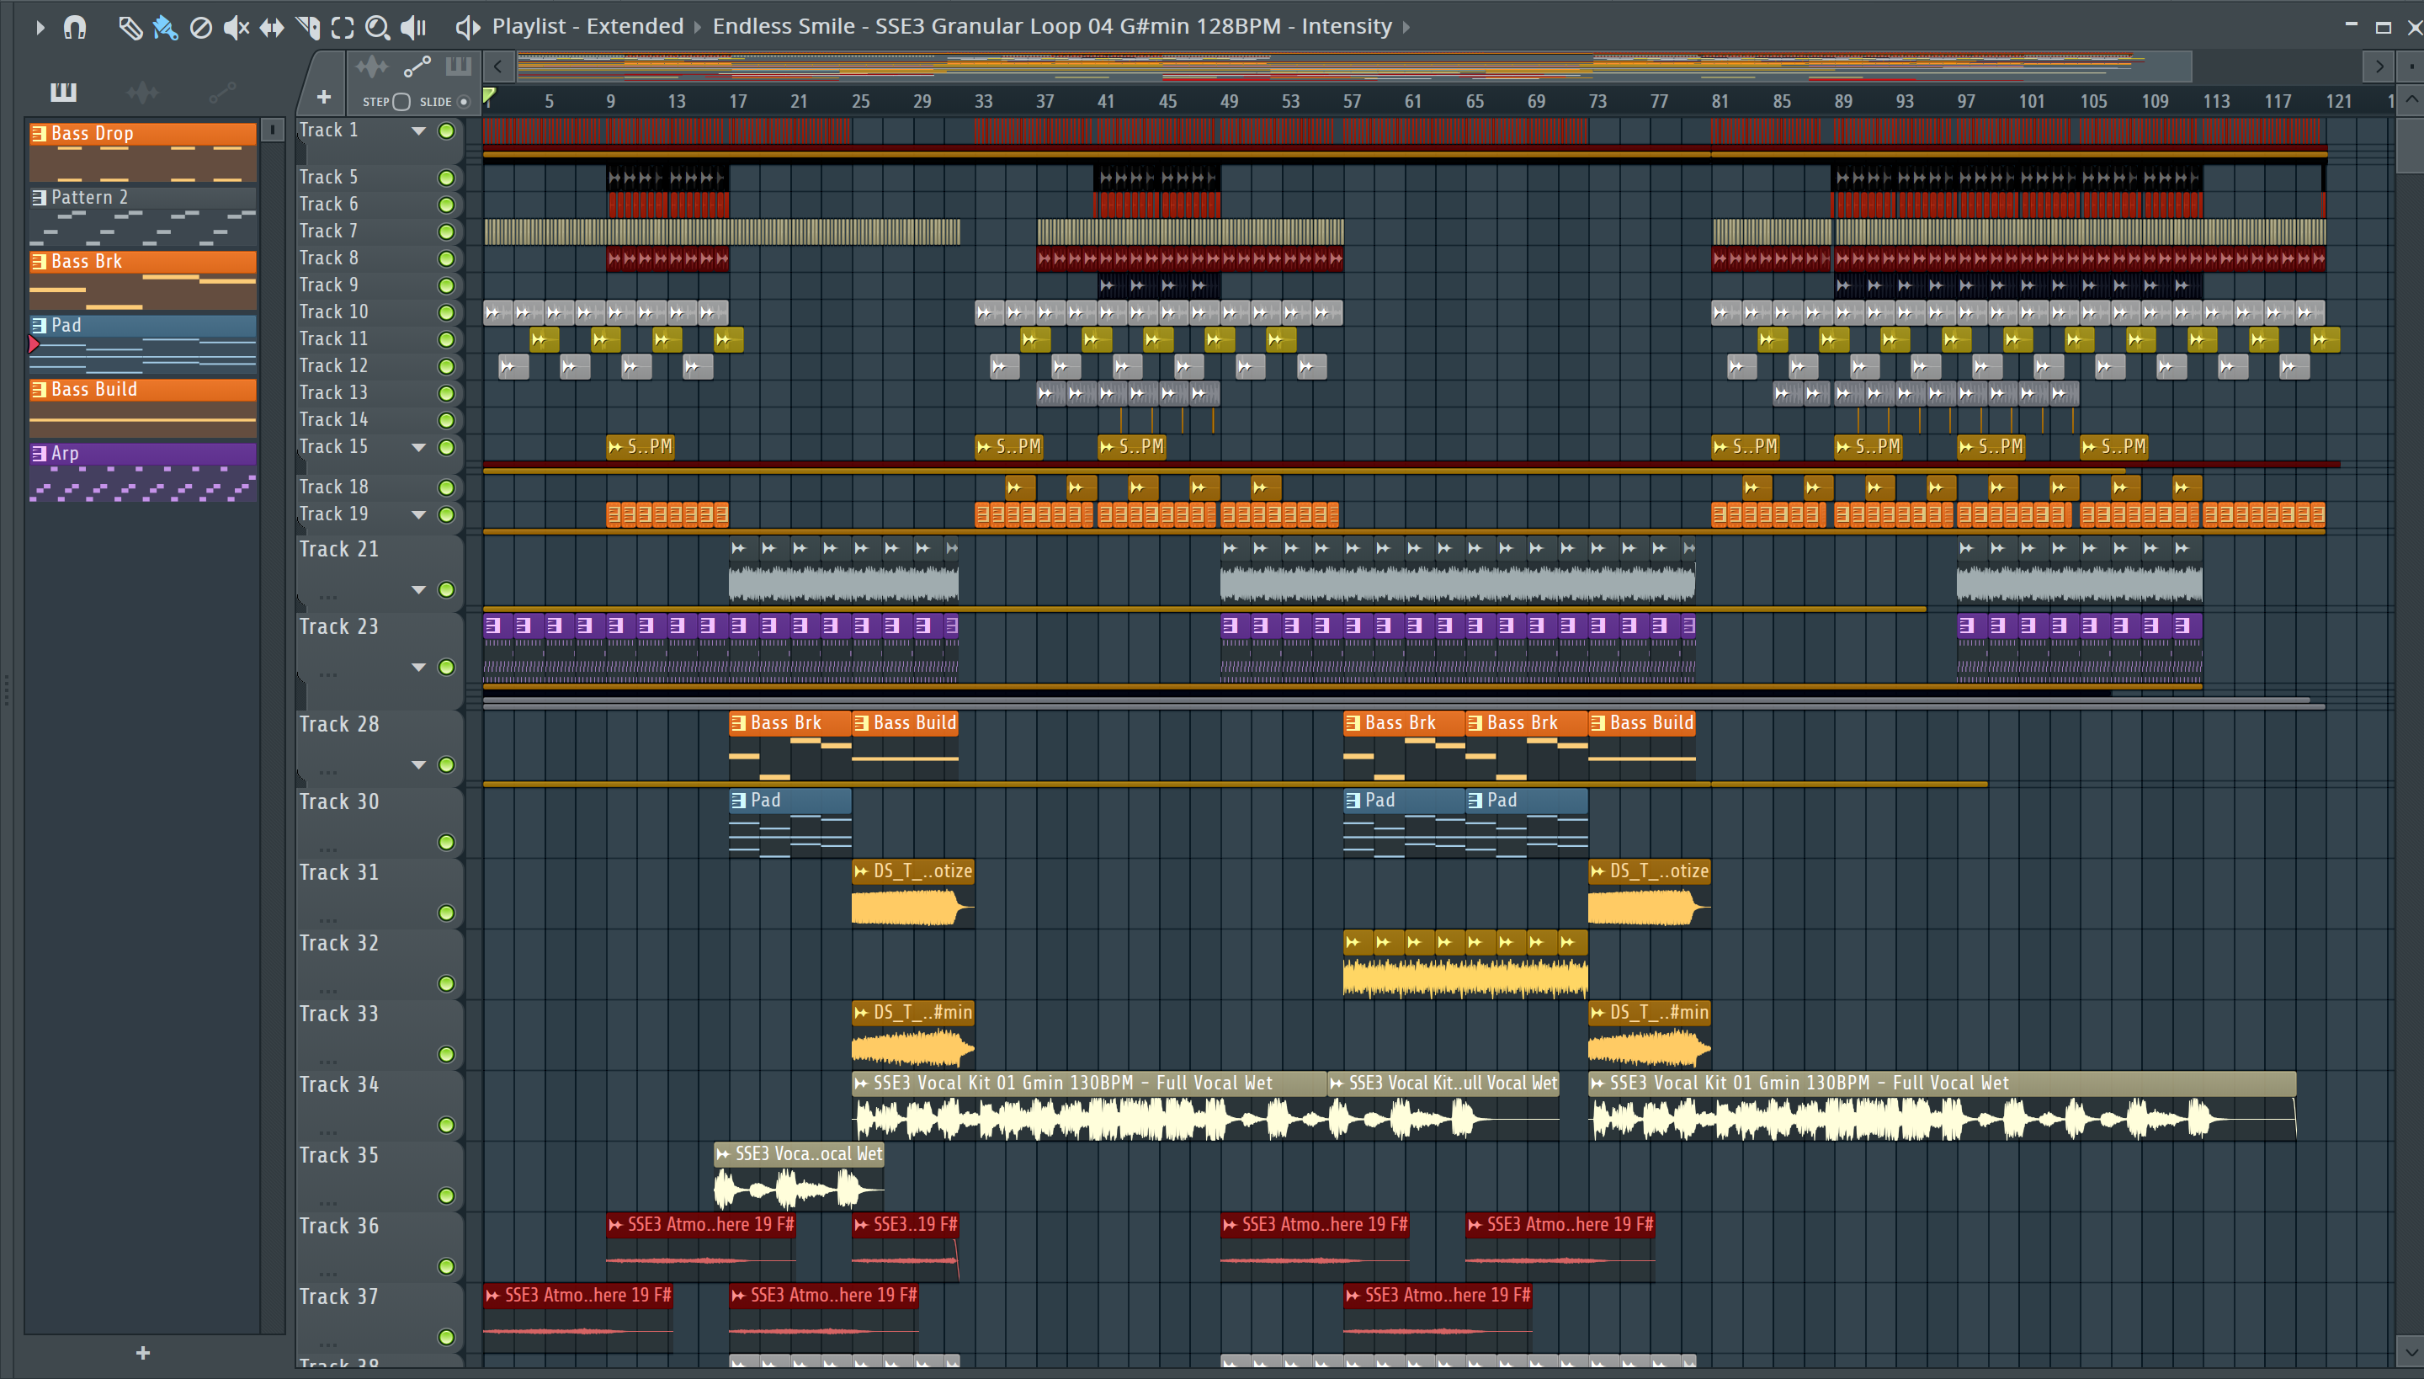
Task: Select the Mute tool
Action: point(236,28)
